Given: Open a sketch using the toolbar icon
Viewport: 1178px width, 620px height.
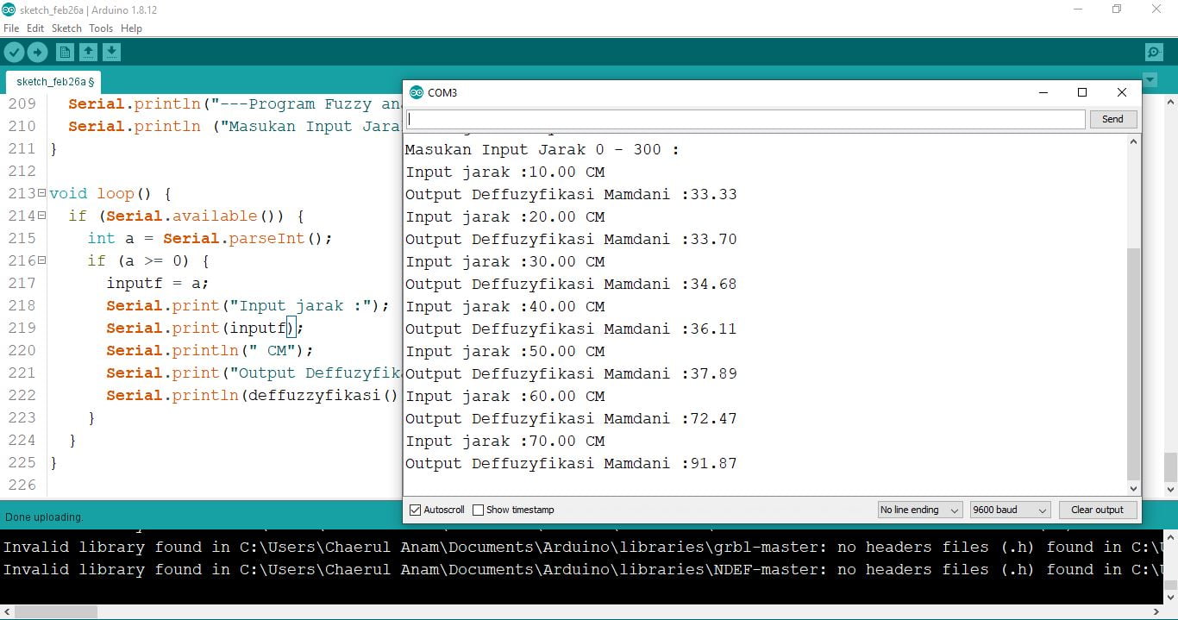Looking at the screenshot, I should 88,52.
